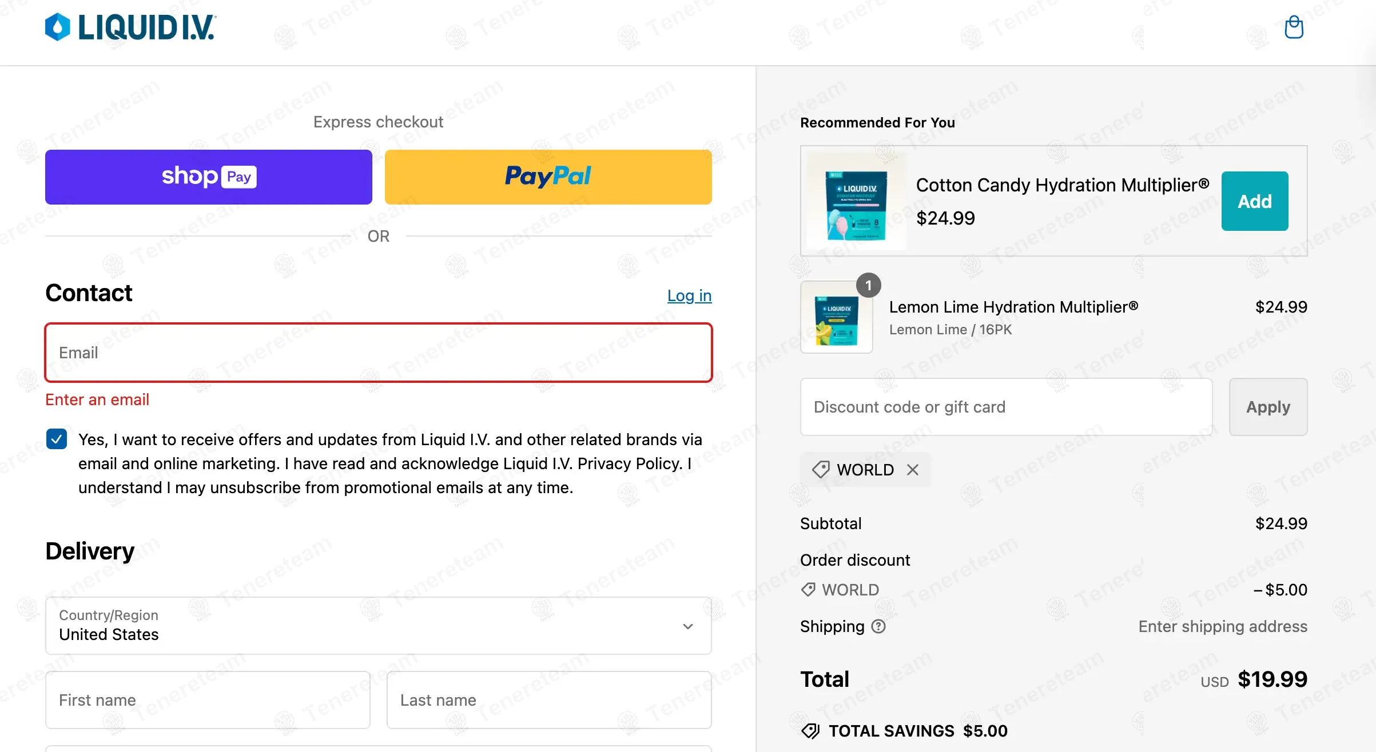Click the Cotton Candy product image
1376x752 pixels.
pos(856,201)
